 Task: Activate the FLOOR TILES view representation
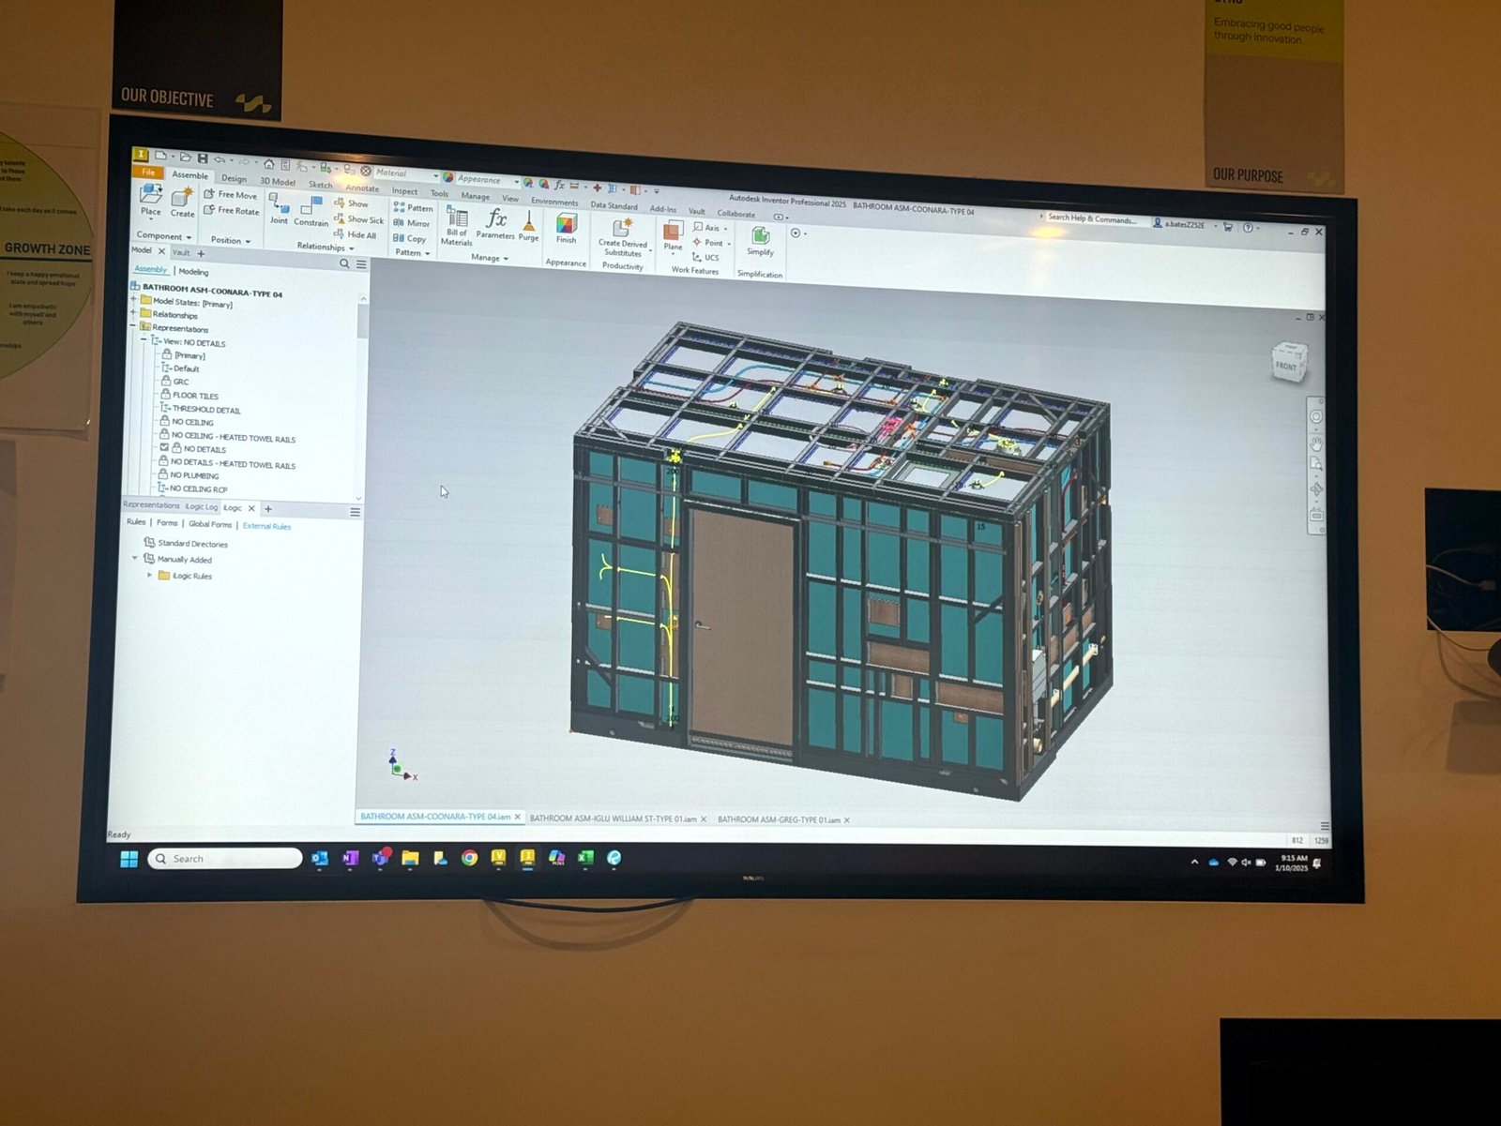(x=194, y=396)
